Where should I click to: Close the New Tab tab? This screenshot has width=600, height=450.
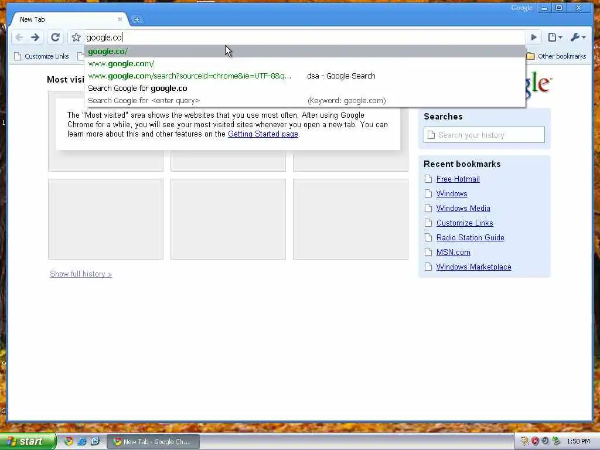(120, 19)
